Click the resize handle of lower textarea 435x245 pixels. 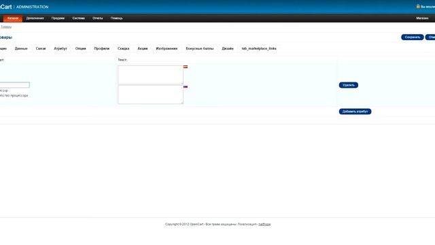pos(182,103)
